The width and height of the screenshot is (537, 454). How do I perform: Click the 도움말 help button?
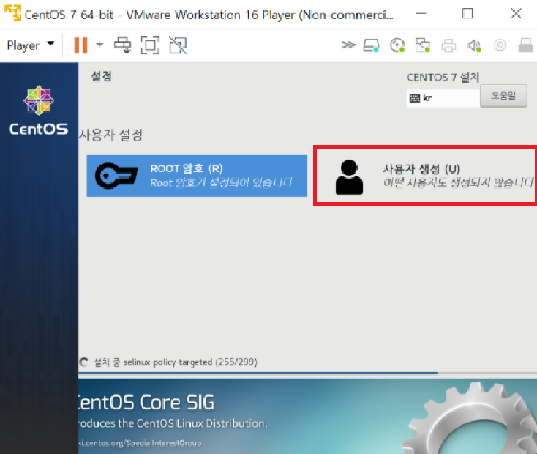click(503, 96)
